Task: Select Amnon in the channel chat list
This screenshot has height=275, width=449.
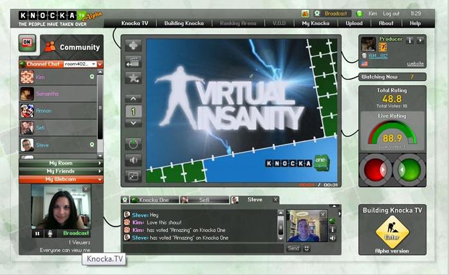Action: 58,111
